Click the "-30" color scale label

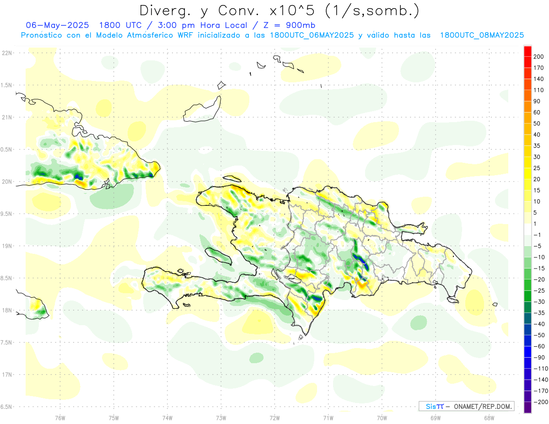pos(540,301)
